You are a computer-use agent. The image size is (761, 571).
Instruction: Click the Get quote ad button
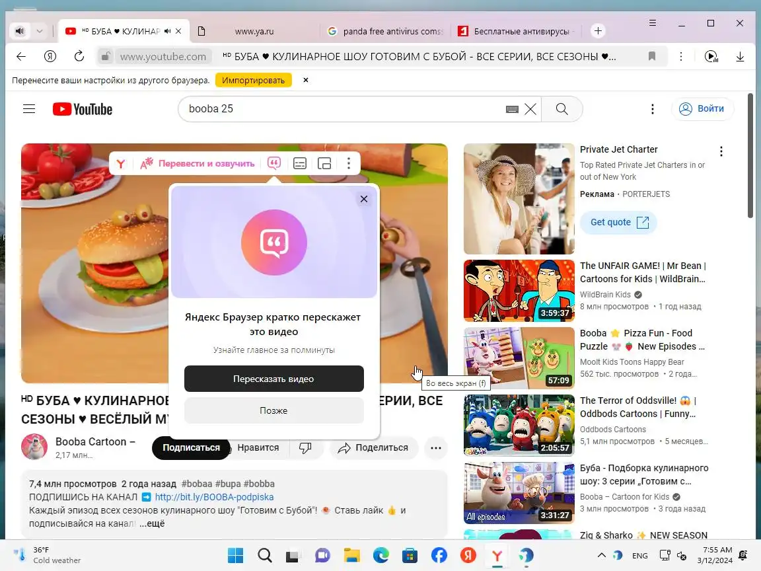click(619, 222)
